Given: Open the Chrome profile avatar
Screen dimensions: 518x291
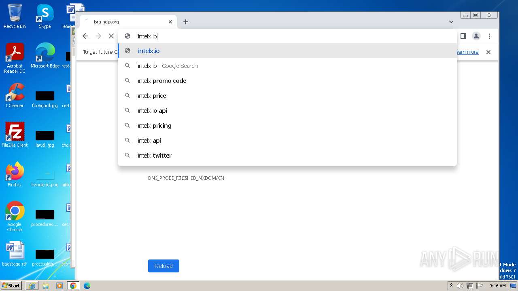Looking at the screenshot, I should pos(476,36).
